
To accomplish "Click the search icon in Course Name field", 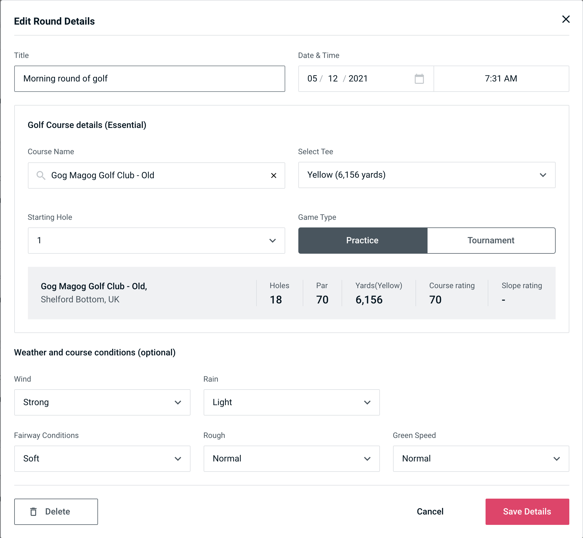I will point(41,176).
